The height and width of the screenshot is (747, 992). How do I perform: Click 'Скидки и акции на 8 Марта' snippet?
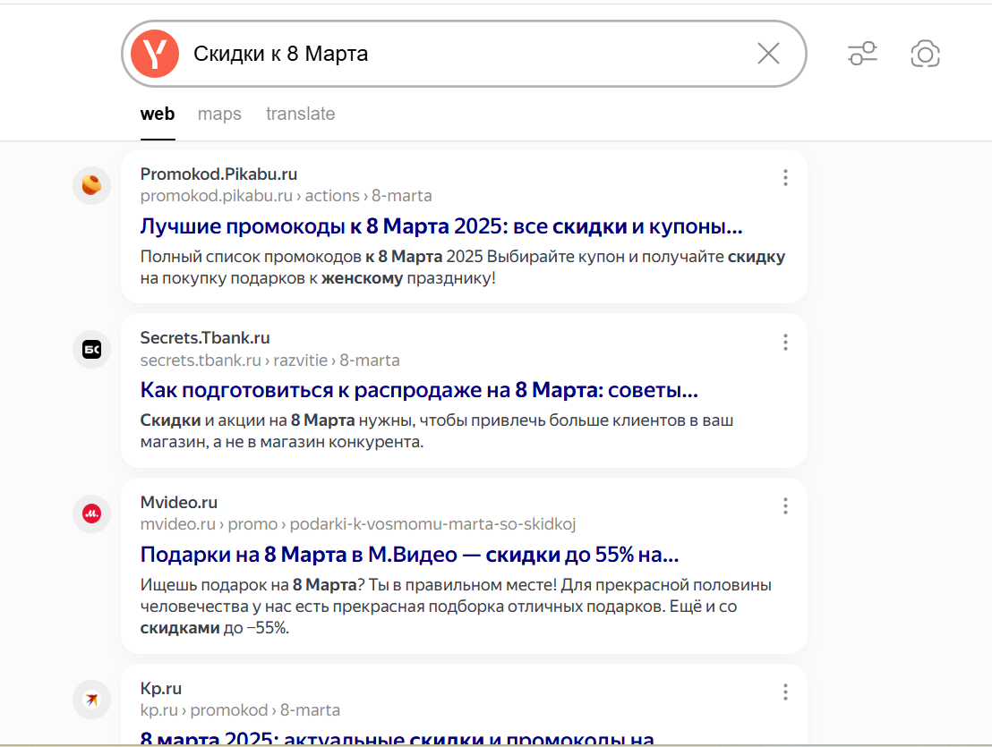tap(437, 431)
